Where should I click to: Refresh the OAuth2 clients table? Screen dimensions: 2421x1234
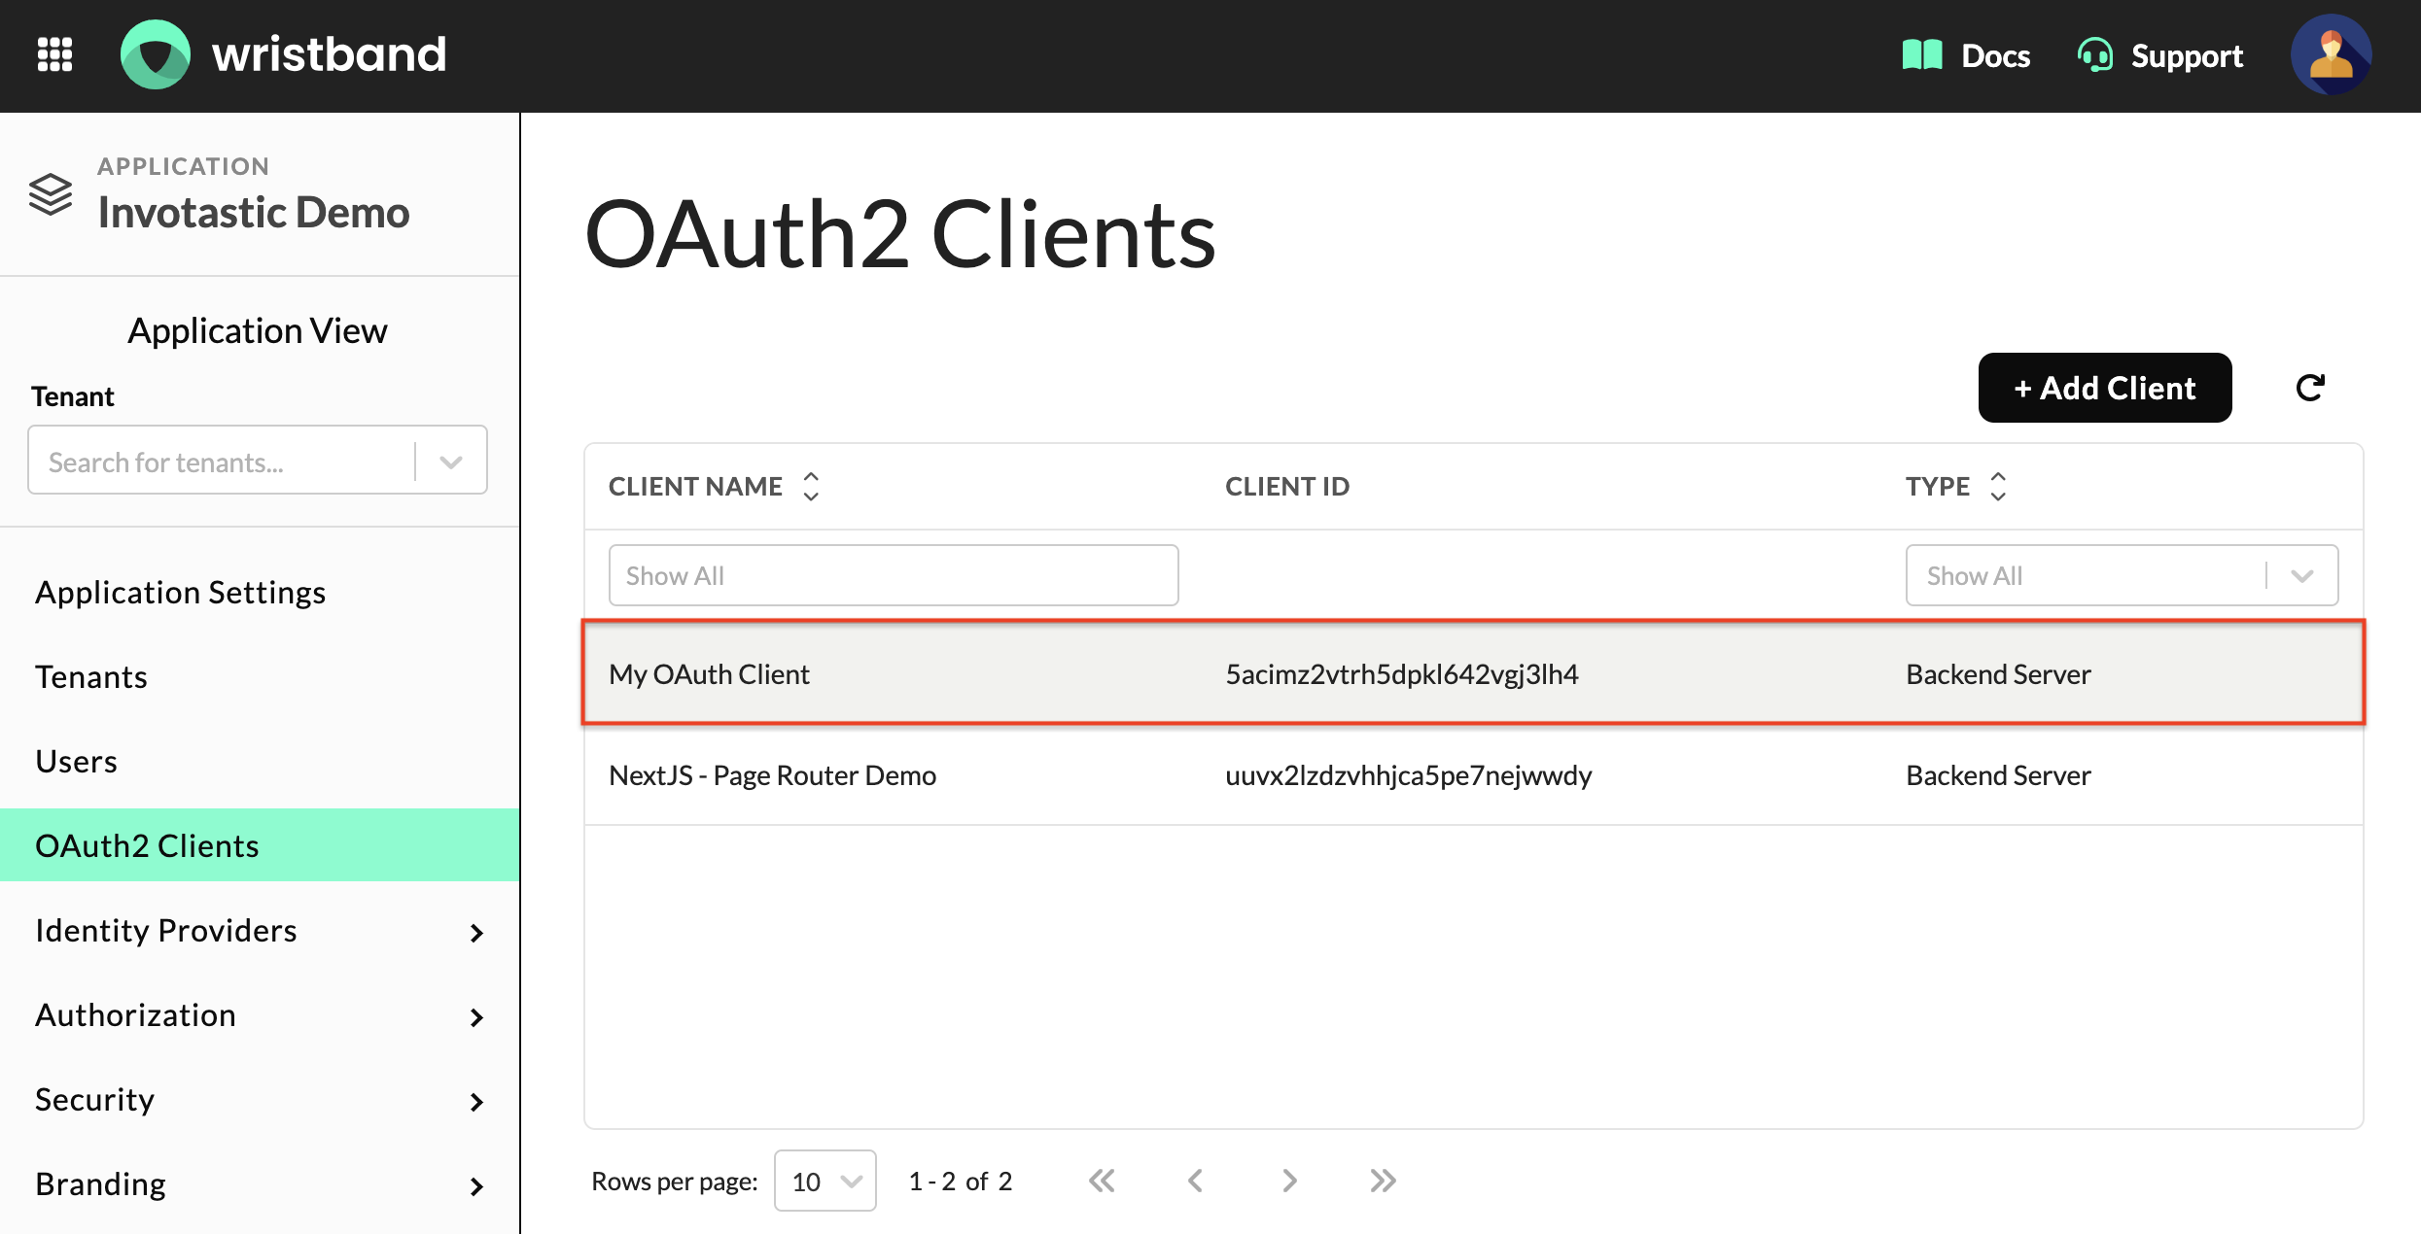point(2310,388)
